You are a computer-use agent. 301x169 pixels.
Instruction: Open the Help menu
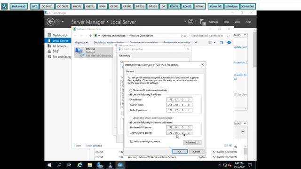pos(248,22)
